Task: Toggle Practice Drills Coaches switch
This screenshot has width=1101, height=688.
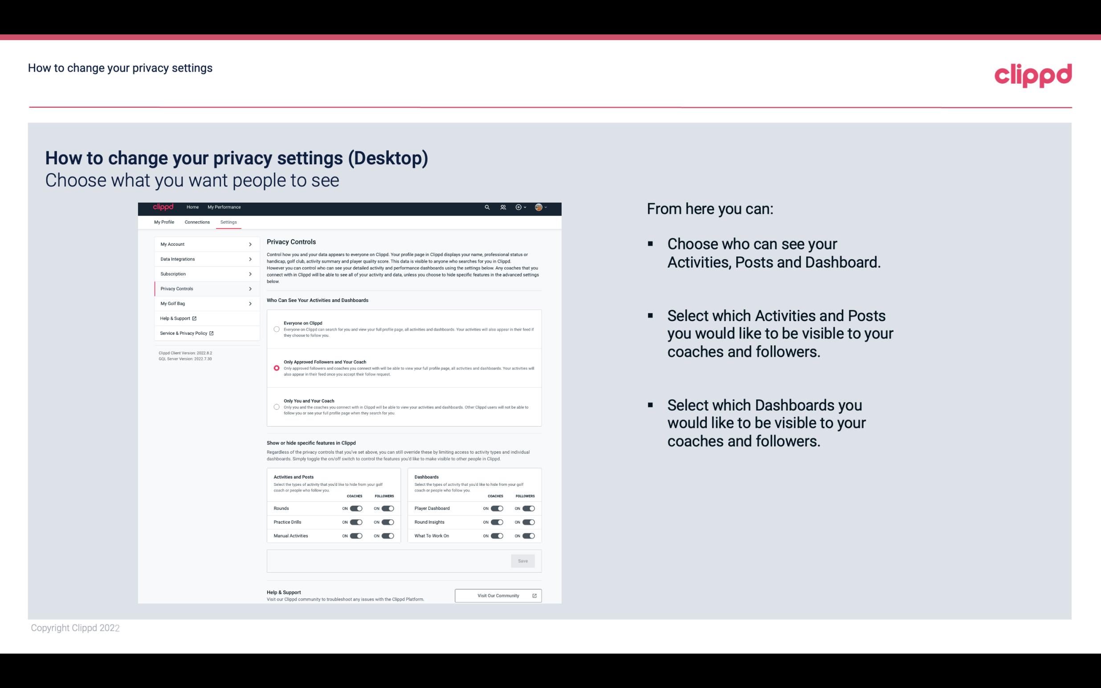Action: coord(356,522)
